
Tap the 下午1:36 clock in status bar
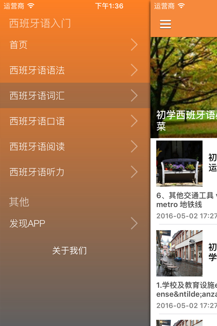[x=109, y=6]
